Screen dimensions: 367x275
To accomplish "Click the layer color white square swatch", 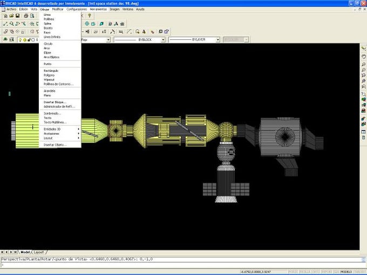I will [x=33, y=40].
